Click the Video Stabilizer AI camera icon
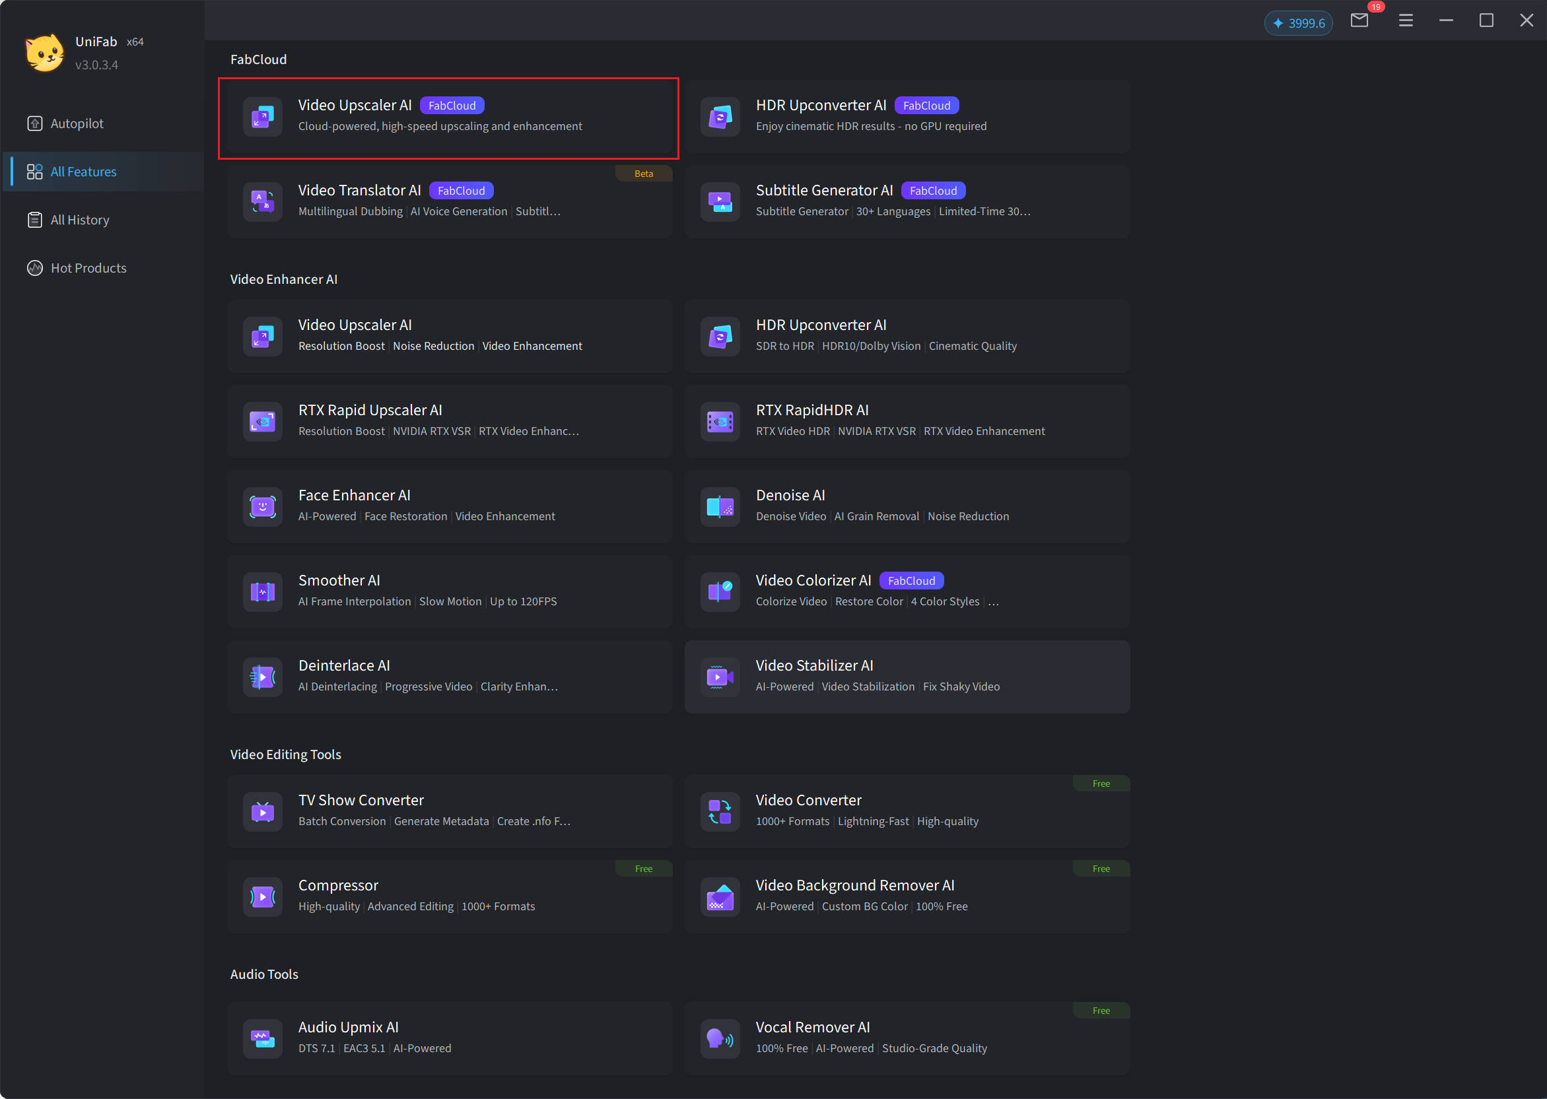This screenshot has height=1099, width=1547. point(720,677)
